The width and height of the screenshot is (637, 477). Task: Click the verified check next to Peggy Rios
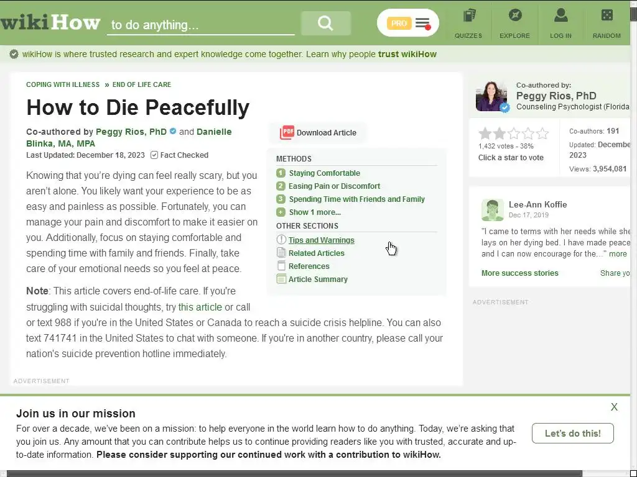[x=173, y=132]
